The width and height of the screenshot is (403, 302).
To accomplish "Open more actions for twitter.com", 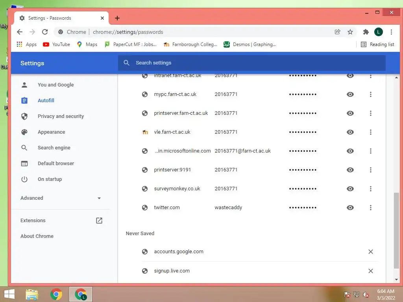I will click(370, 208).
